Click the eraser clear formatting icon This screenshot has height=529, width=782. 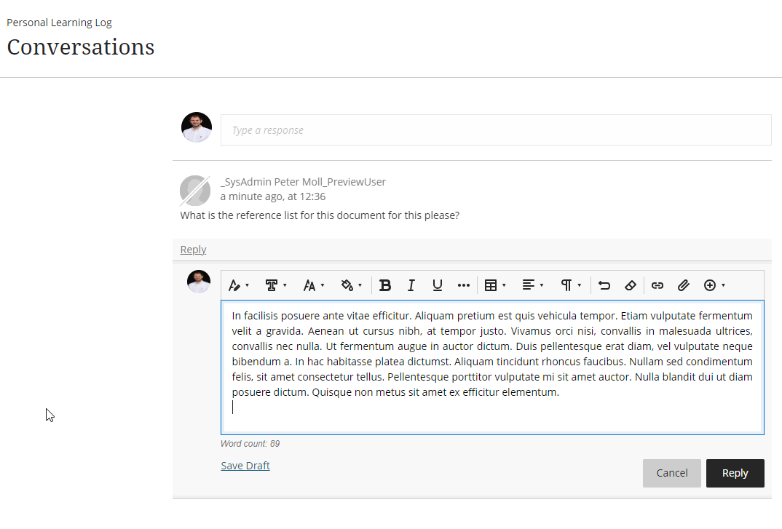631,285
